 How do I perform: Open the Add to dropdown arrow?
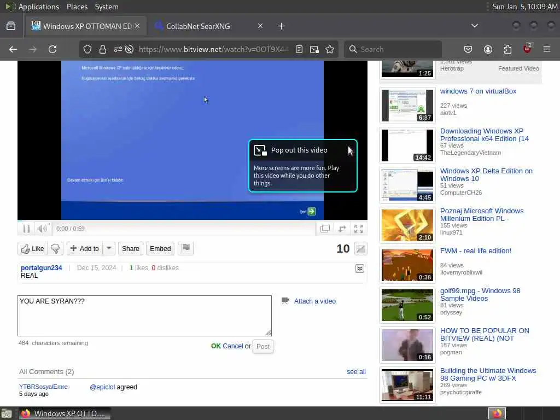click(109, 249)
